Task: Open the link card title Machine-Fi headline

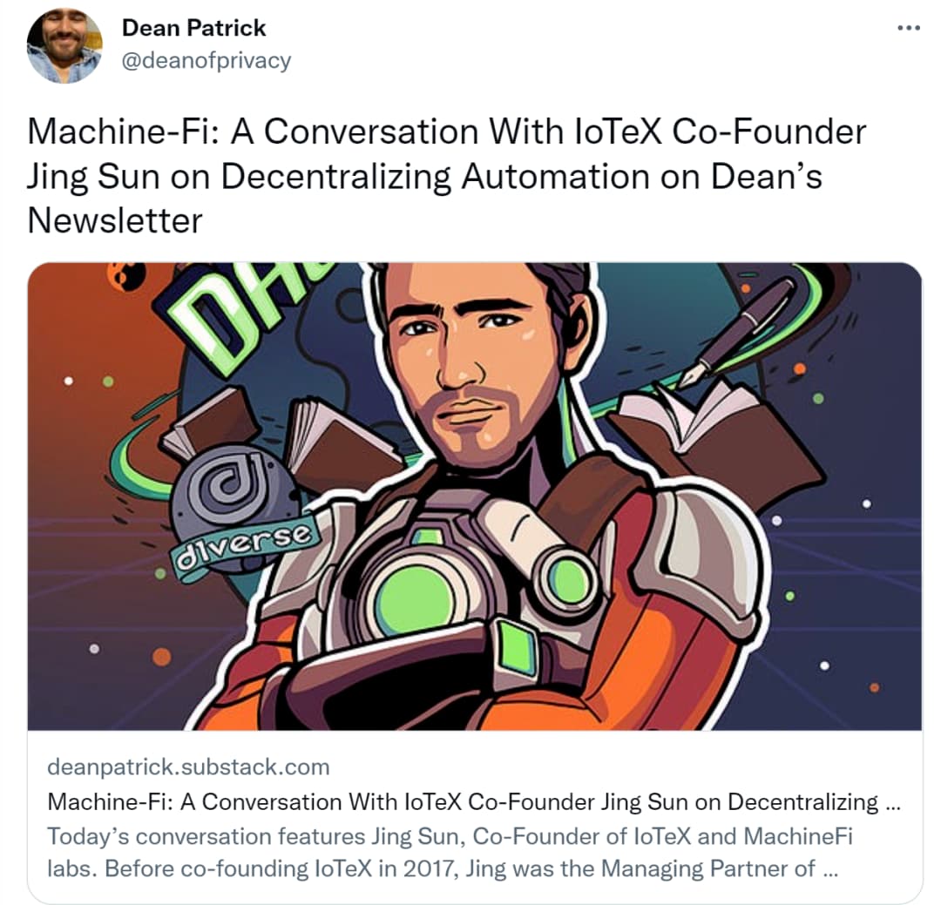Action: point(473,801)
